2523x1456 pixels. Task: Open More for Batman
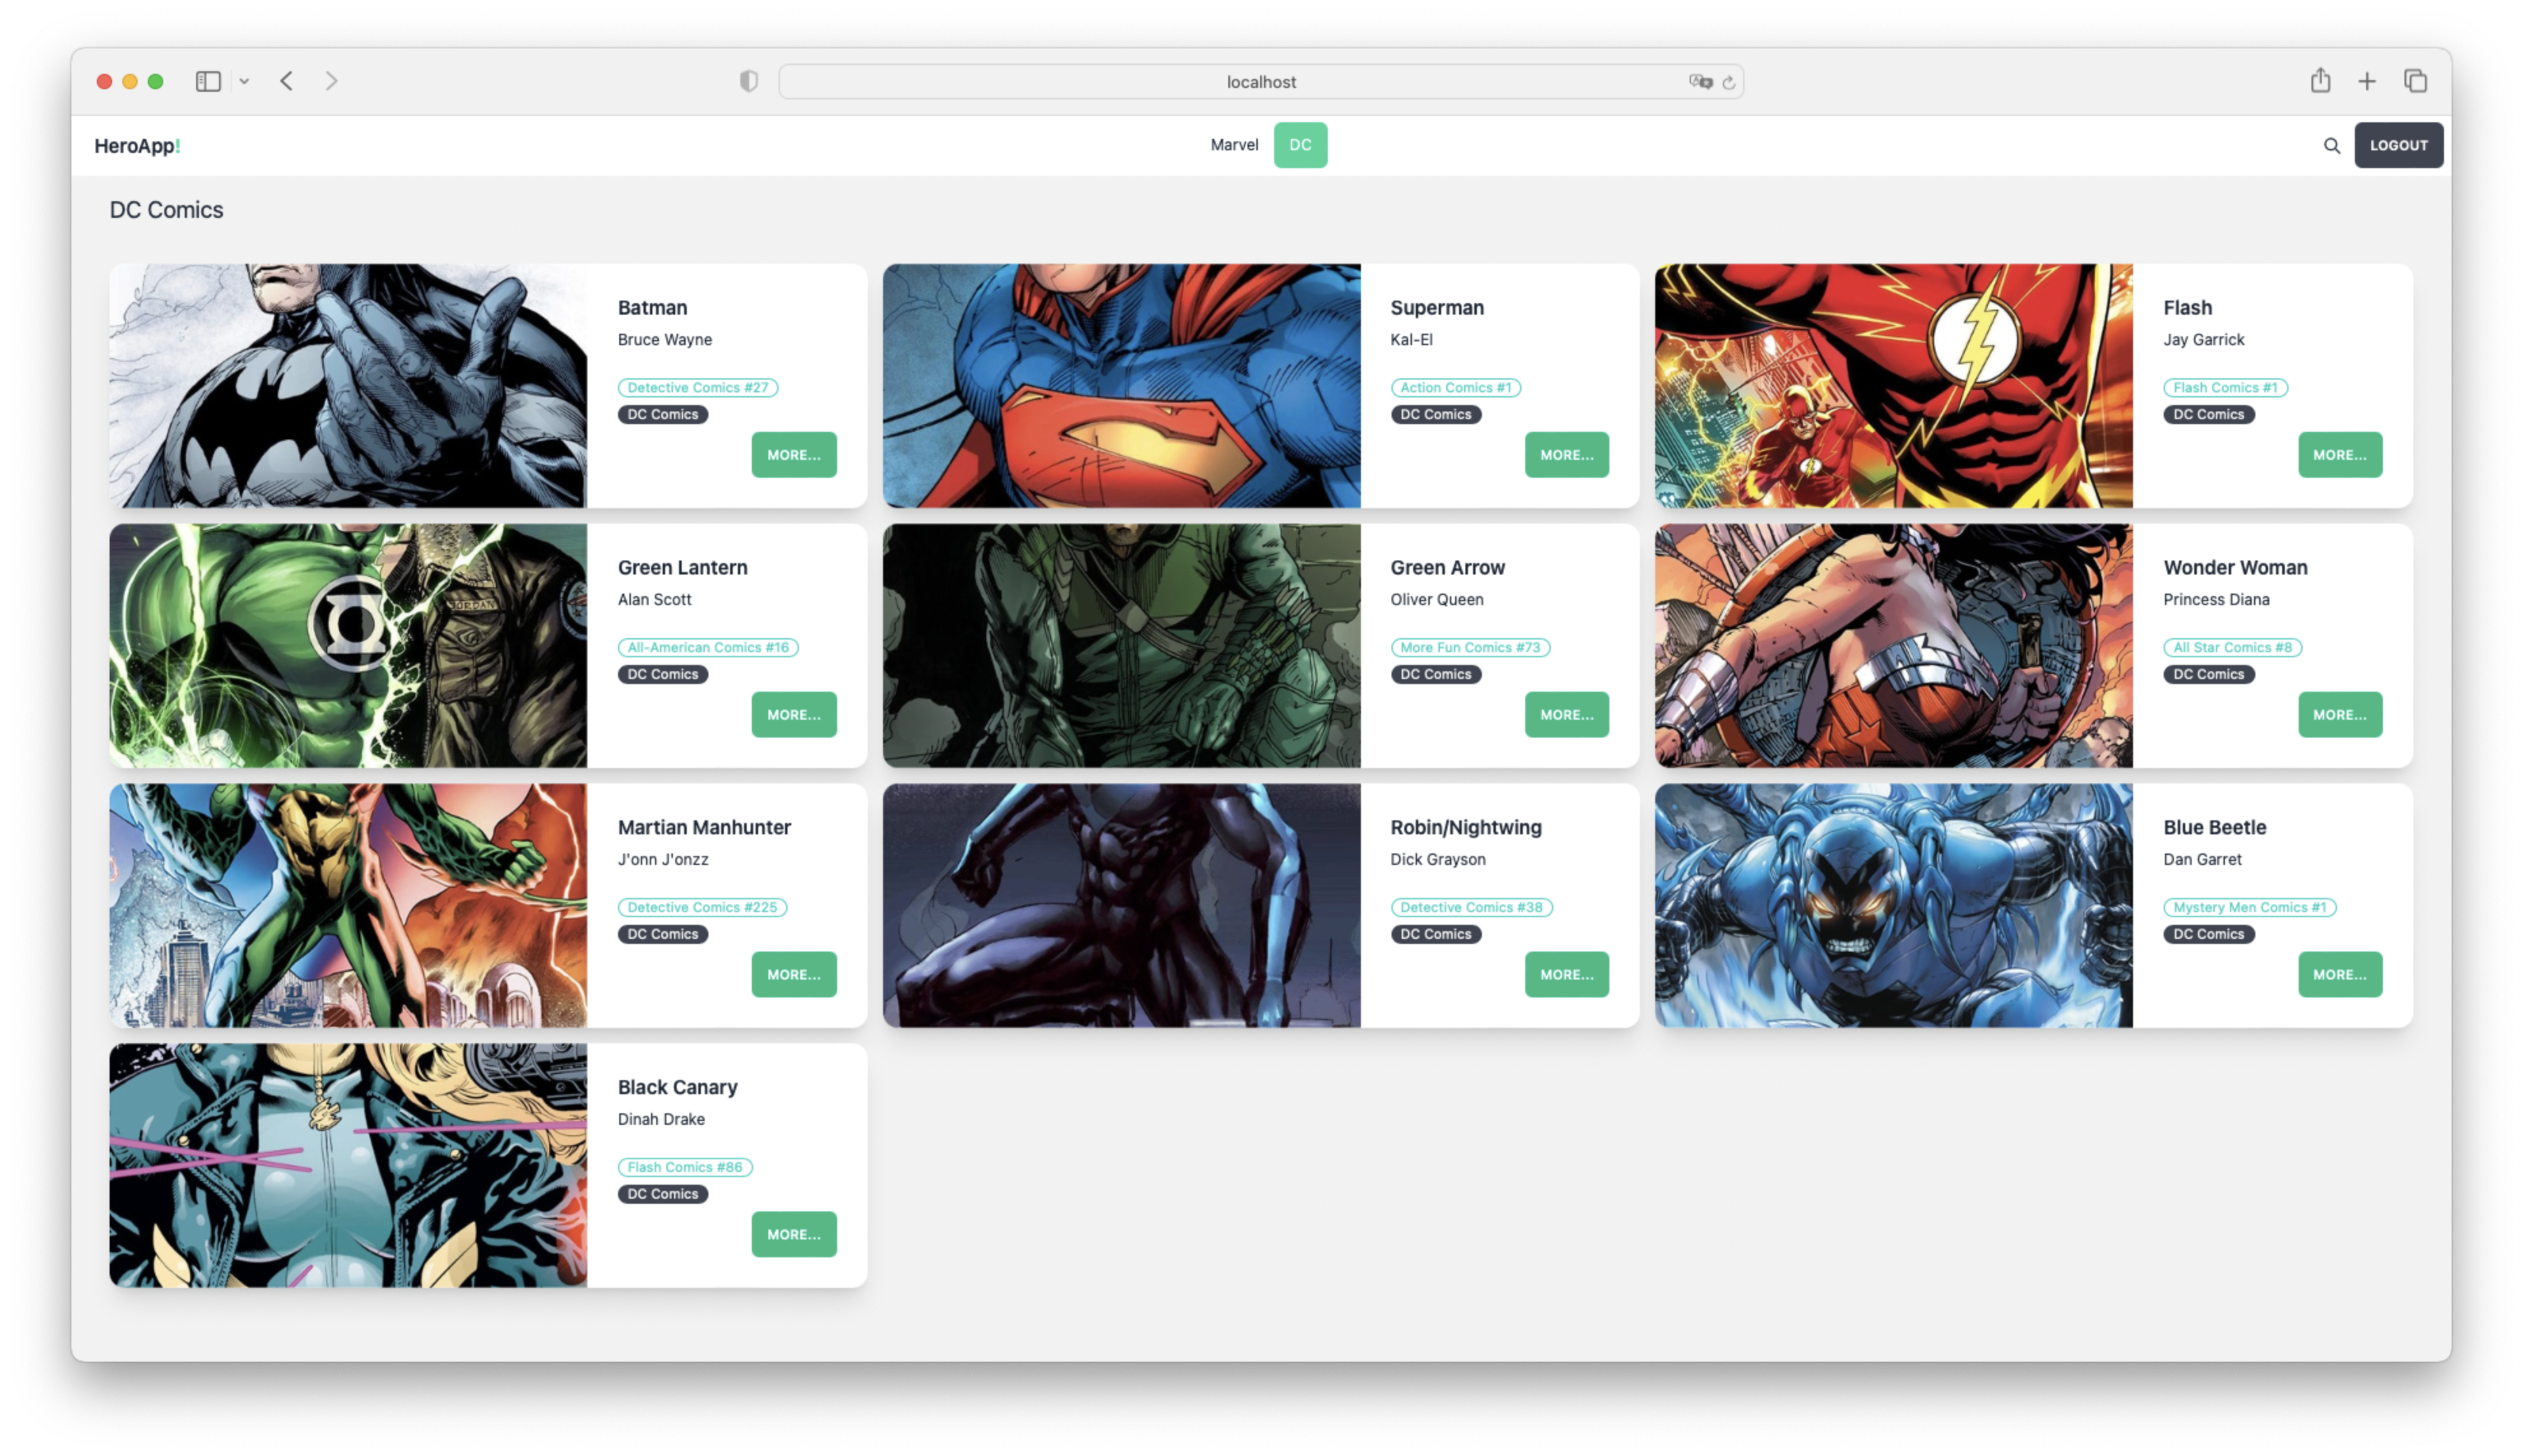(793, 455)
